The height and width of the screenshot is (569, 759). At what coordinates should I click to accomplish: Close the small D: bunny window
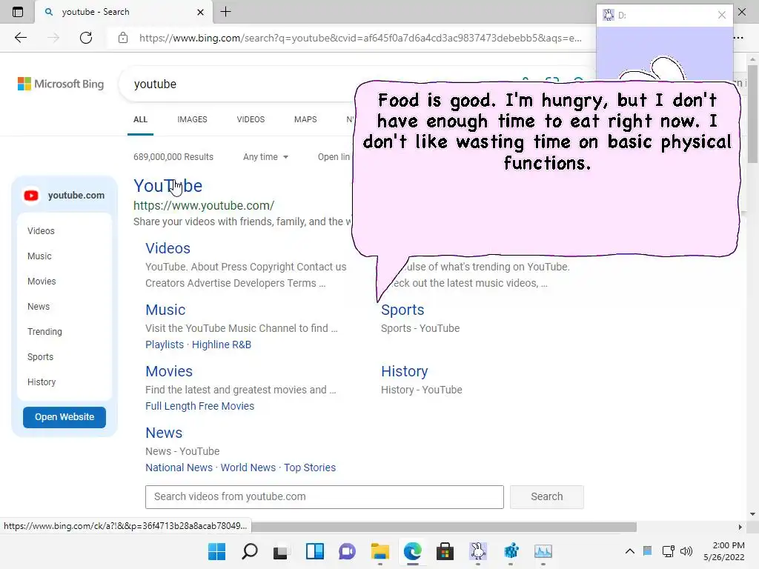pos(722,15)
